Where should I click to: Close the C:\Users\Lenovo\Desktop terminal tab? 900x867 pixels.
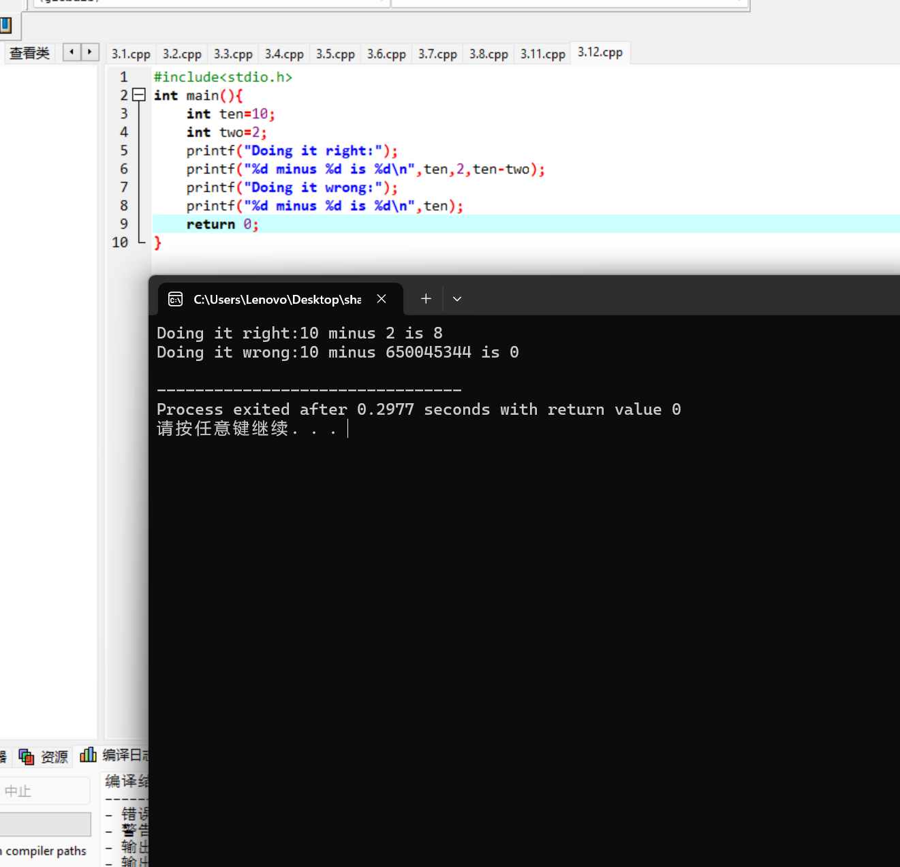point(382,299)
